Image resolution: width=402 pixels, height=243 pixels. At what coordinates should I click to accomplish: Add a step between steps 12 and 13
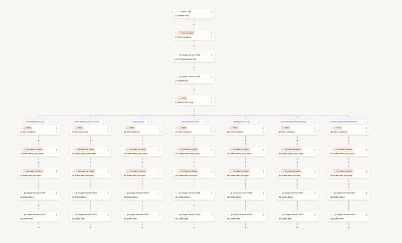click(90, 162)
